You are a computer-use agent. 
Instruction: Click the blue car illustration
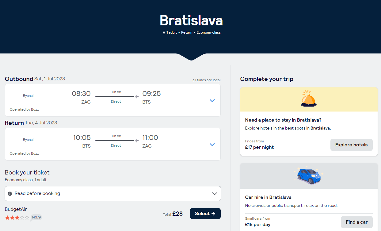coord(309,175)
